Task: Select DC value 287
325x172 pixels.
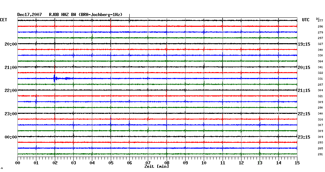Action: [x=320, y=85]
